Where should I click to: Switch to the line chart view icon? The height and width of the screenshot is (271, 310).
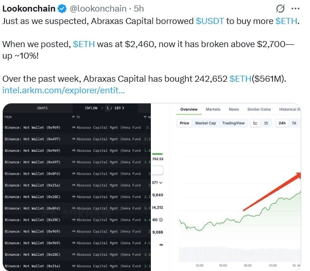click(256, 123)
